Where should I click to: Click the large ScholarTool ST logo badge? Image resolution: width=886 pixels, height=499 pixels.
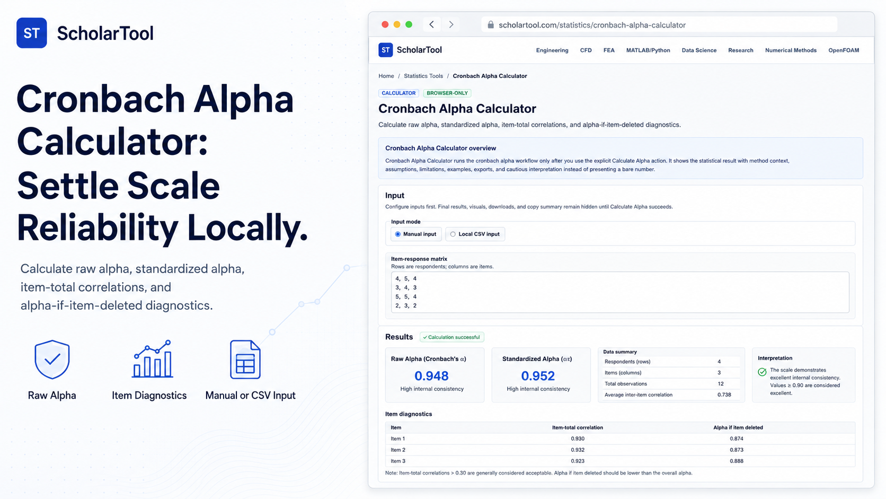click(32, 33)
